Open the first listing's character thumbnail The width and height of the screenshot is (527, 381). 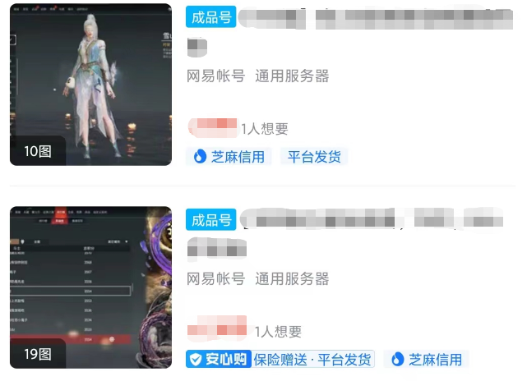[90, 85]
